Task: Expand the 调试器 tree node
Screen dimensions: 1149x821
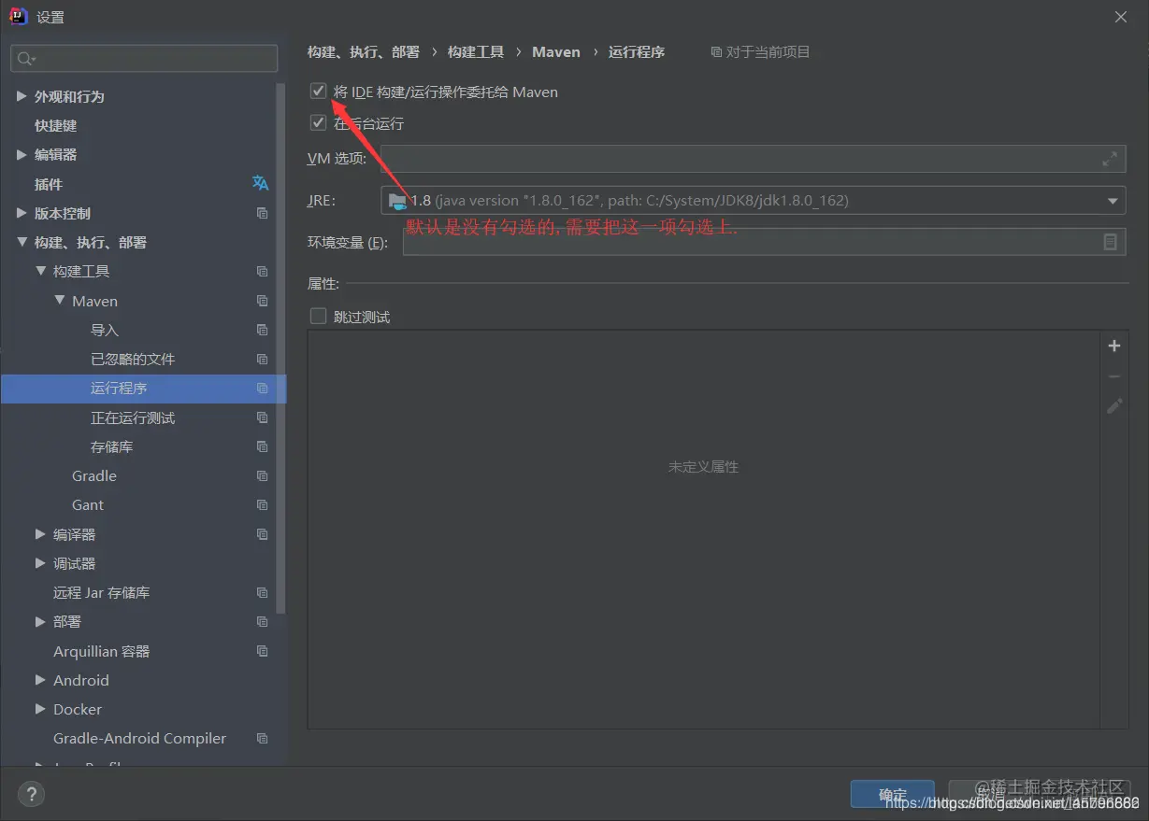Action: tap(40, 563)
